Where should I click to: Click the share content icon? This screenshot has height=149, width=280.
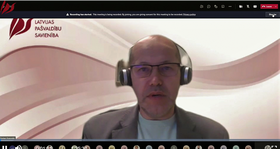[255, 7]
